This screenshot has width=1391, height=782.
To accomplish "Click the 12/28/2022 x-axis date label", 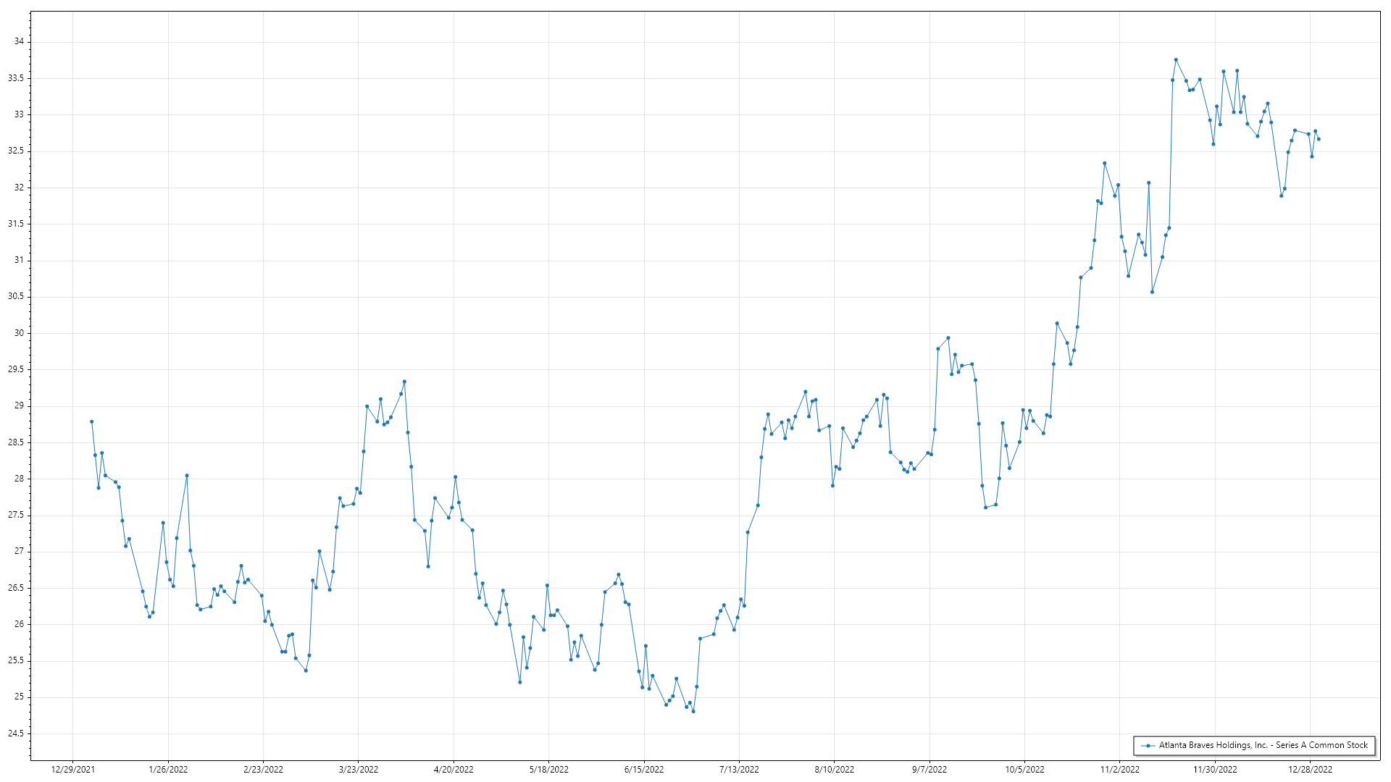I will click(1310, 770).
